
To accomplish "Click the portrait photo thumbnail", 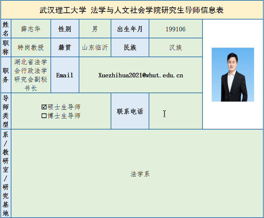I will [233, 75].
